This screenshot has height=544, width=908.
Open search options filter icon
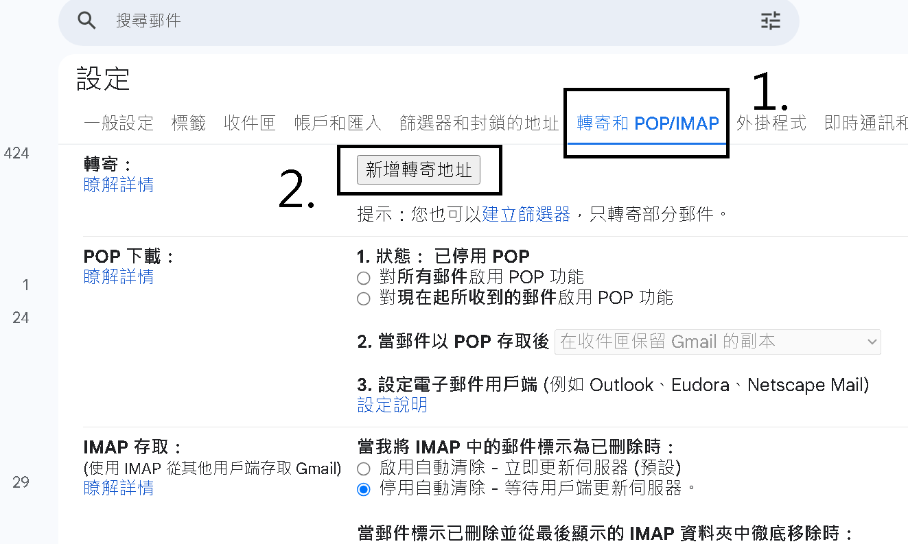click(771, 21)
